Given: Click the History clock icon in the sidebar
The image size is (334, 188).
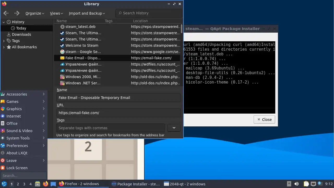Looking at the screenshot, I should [x=9, y=22].
